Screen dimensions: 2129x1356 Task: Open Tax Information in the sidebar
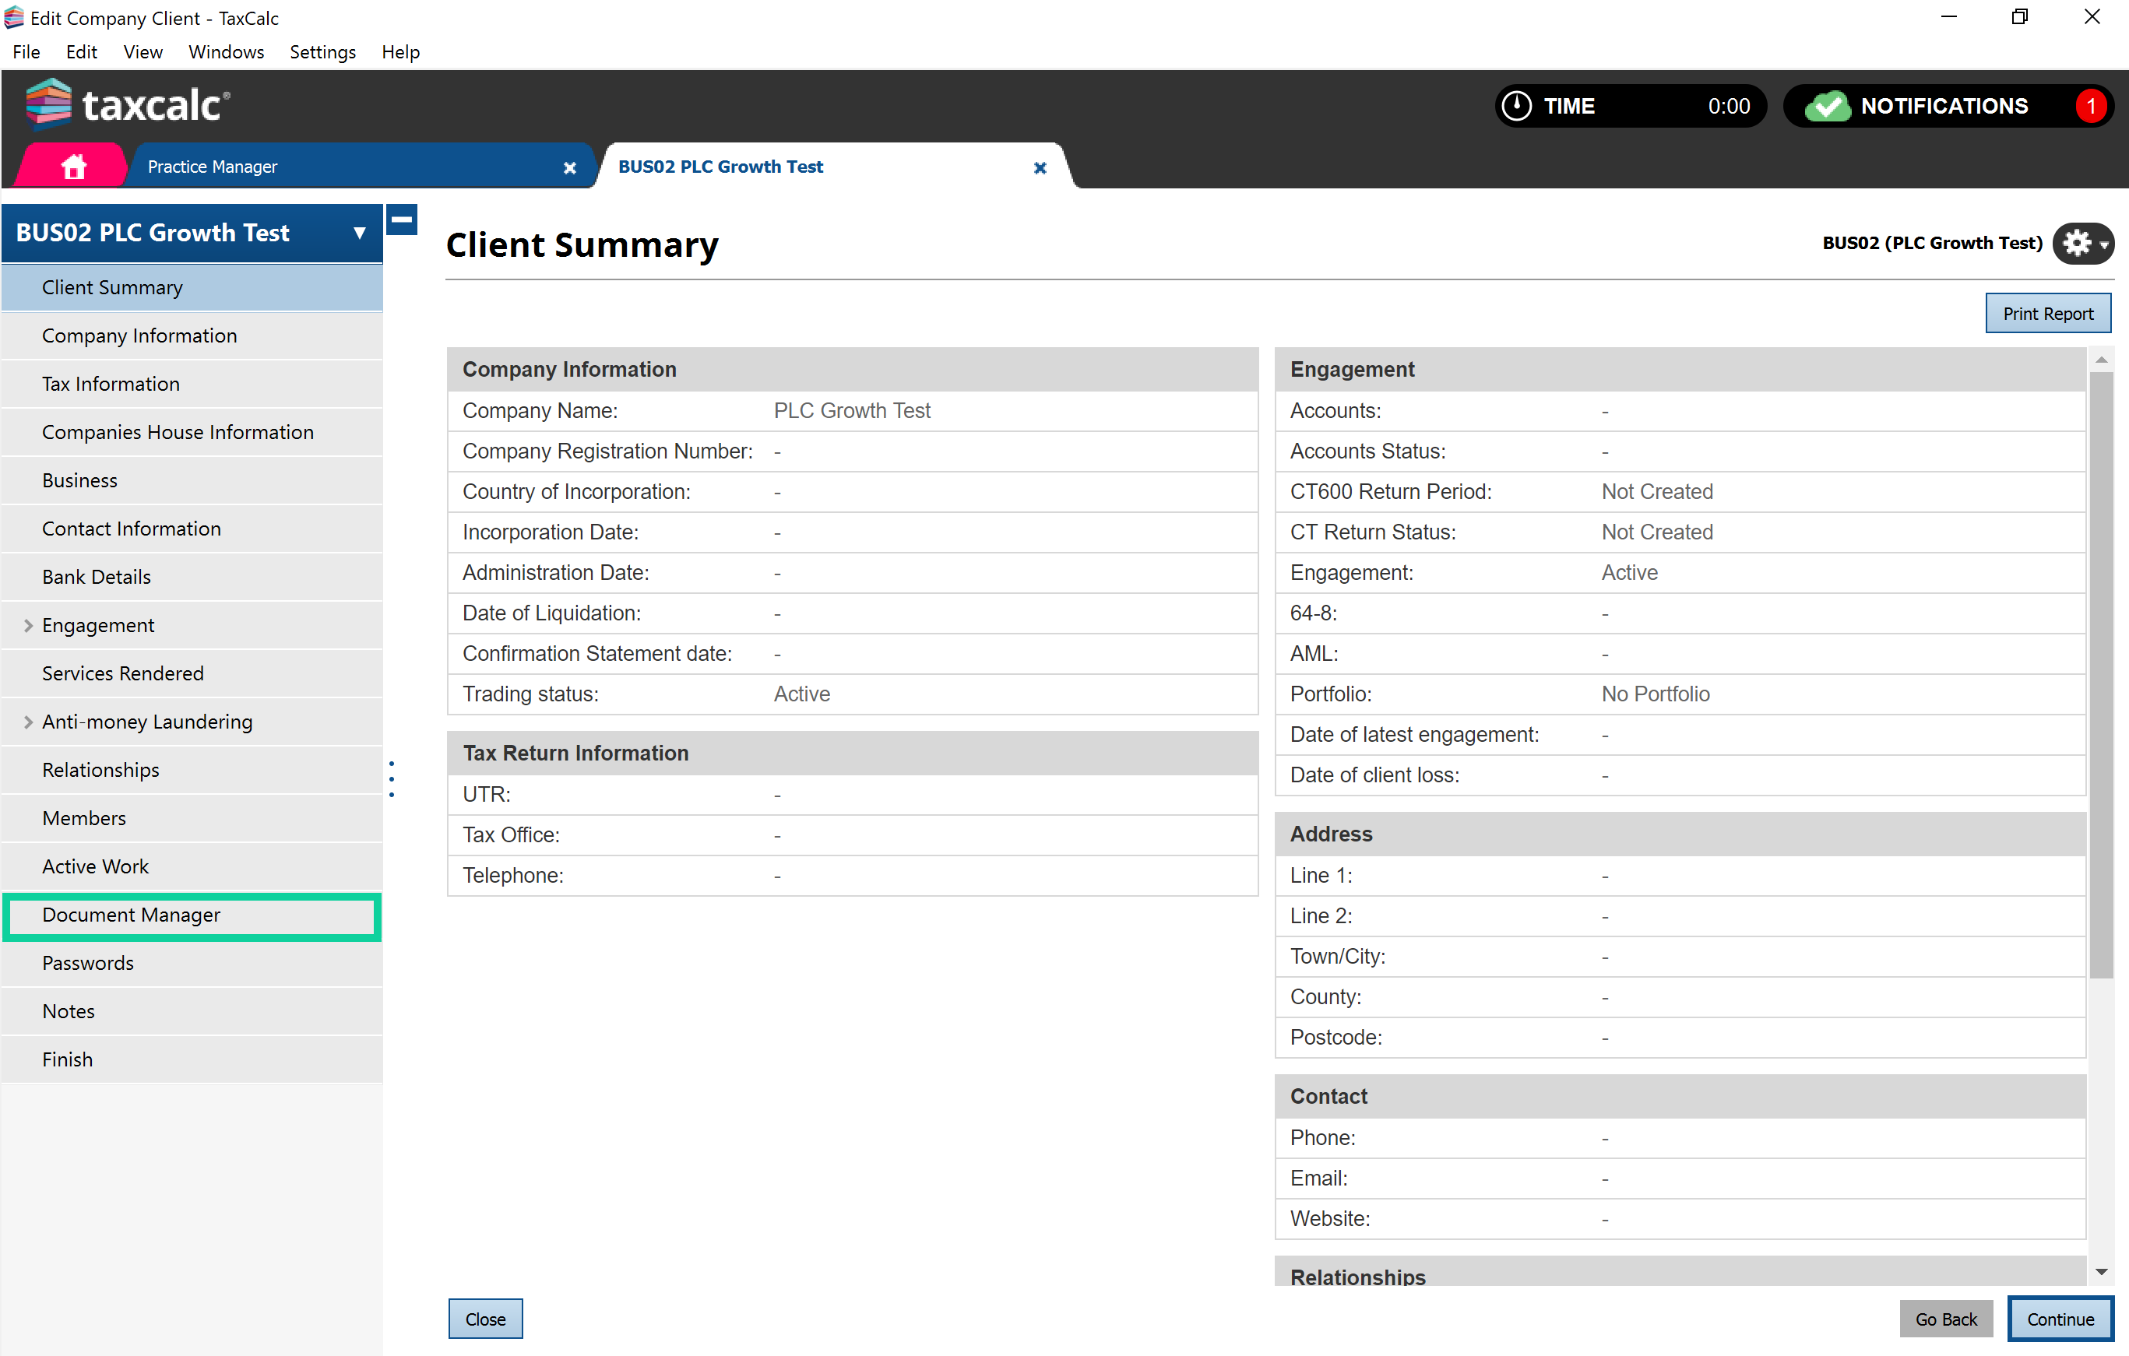coord(192,384)
